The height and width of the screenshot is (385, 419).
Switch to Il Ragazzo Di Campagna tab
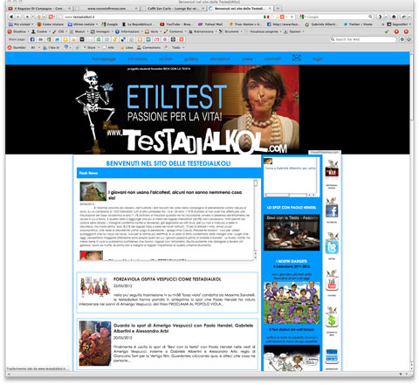pos(38,9)
